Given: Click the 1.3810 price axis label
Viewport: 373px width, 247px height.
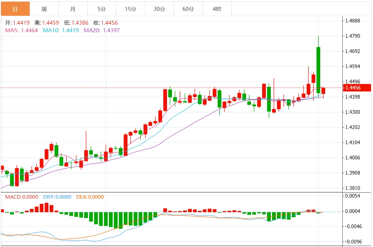Looking at the screenshot, I should tap(353, 188).
